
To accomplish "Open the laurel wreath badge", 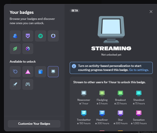I will 53,36.
